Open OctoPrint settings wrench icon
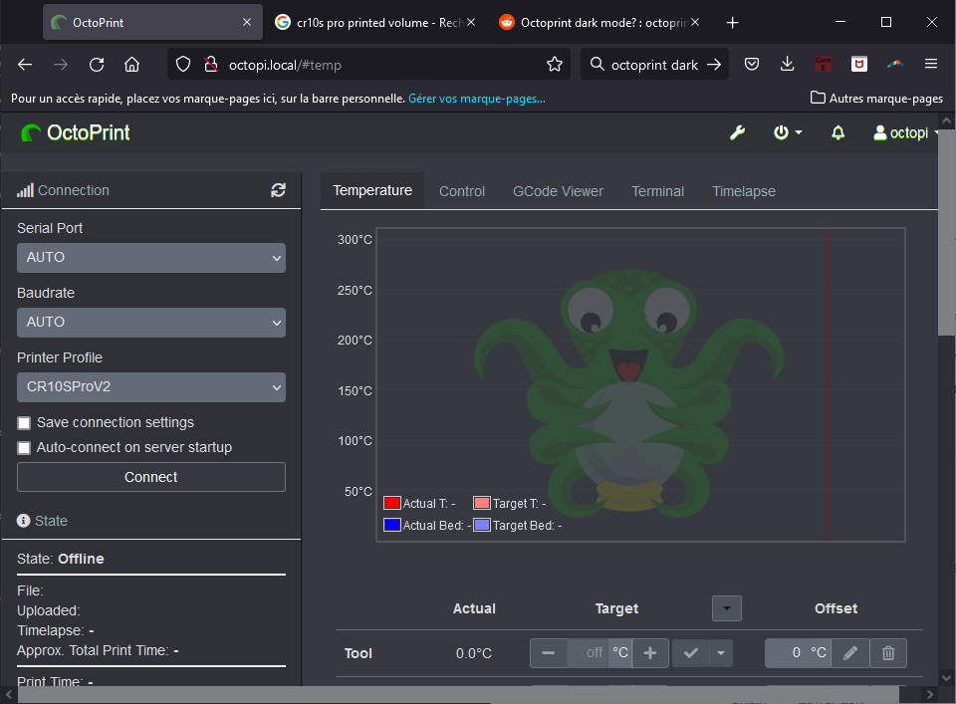Screen dimensions: 956x704 737,132
